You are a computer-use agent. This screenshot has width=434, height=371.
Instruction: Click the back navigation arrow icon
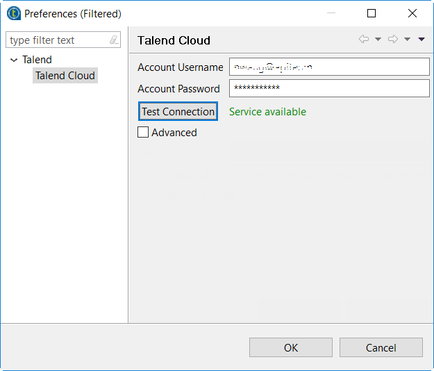363,40
